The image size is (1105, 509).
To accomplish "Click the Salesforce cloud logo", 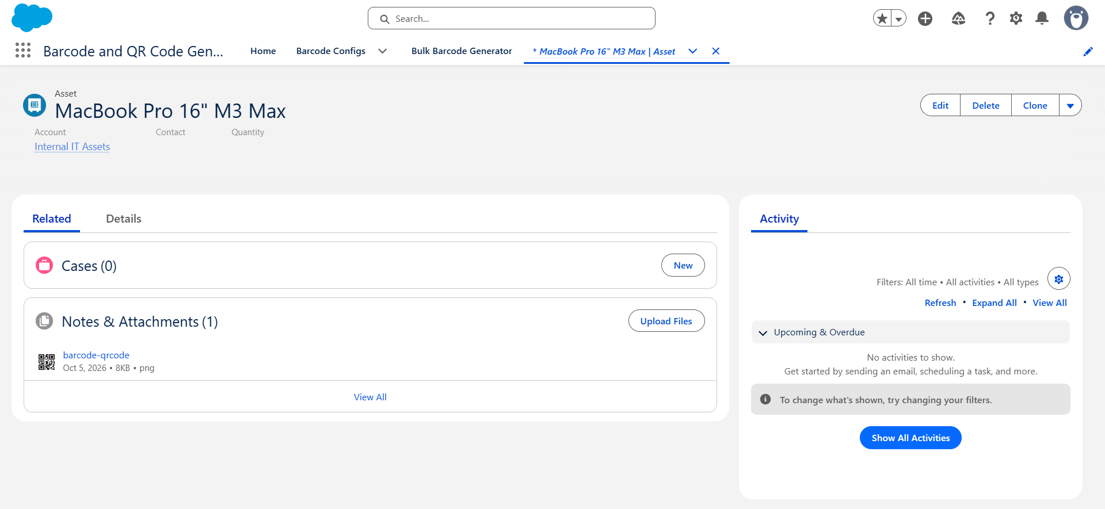I will click(32, 17).
